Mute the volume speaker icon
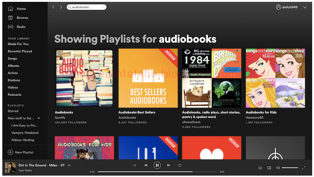This screenshot has height=177, width=314. tap(278, 168)
